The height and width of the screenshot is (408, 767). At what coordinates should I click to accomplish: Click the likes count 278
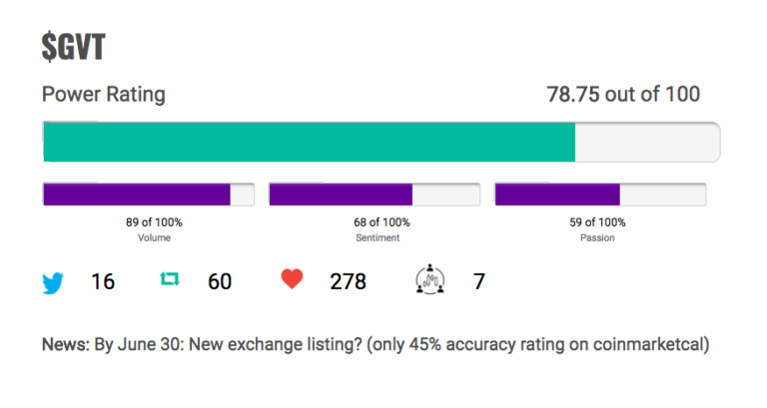pyautogui.click(x=348, y=282)
